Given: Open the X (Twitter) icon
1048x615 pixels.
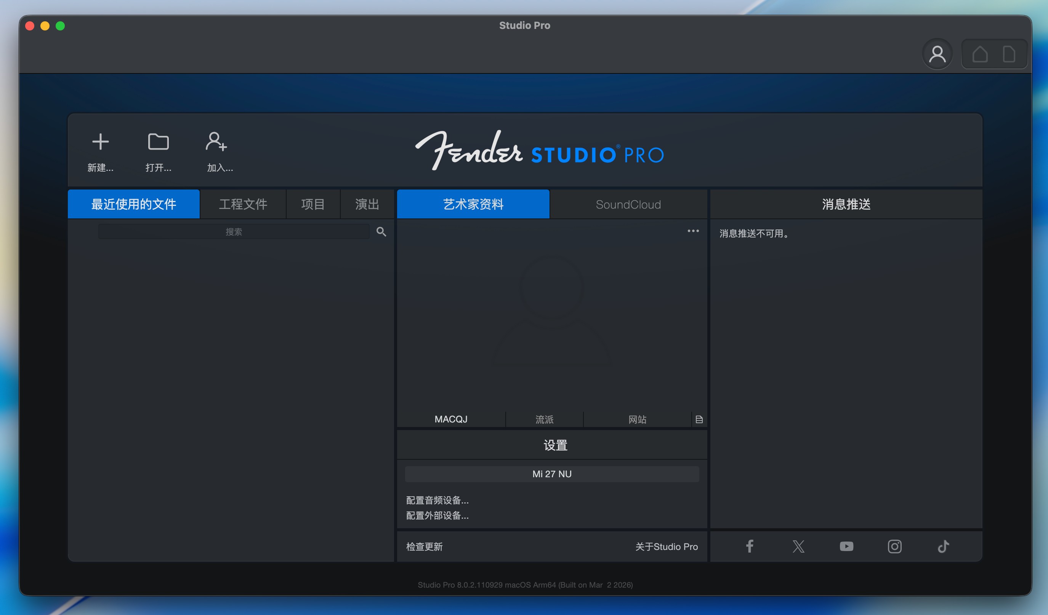Looking at the screenshot, I should tap(798, 546).
